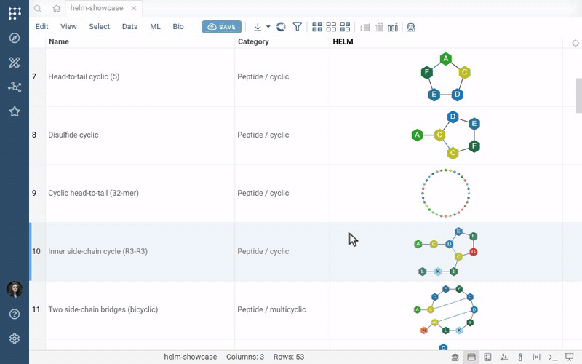Click the HELM column header

click(446, 42)
